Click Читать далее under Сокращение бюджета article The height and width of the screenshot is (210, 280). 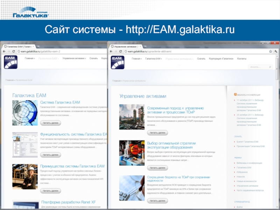pyautogui.click(x=157, y=201)
